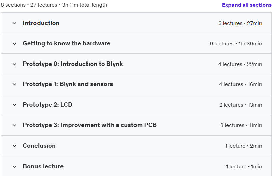Toggle the Bonus lecture chevron icon
The height and width of the screenshot is (176, 272).
(15, 167)
